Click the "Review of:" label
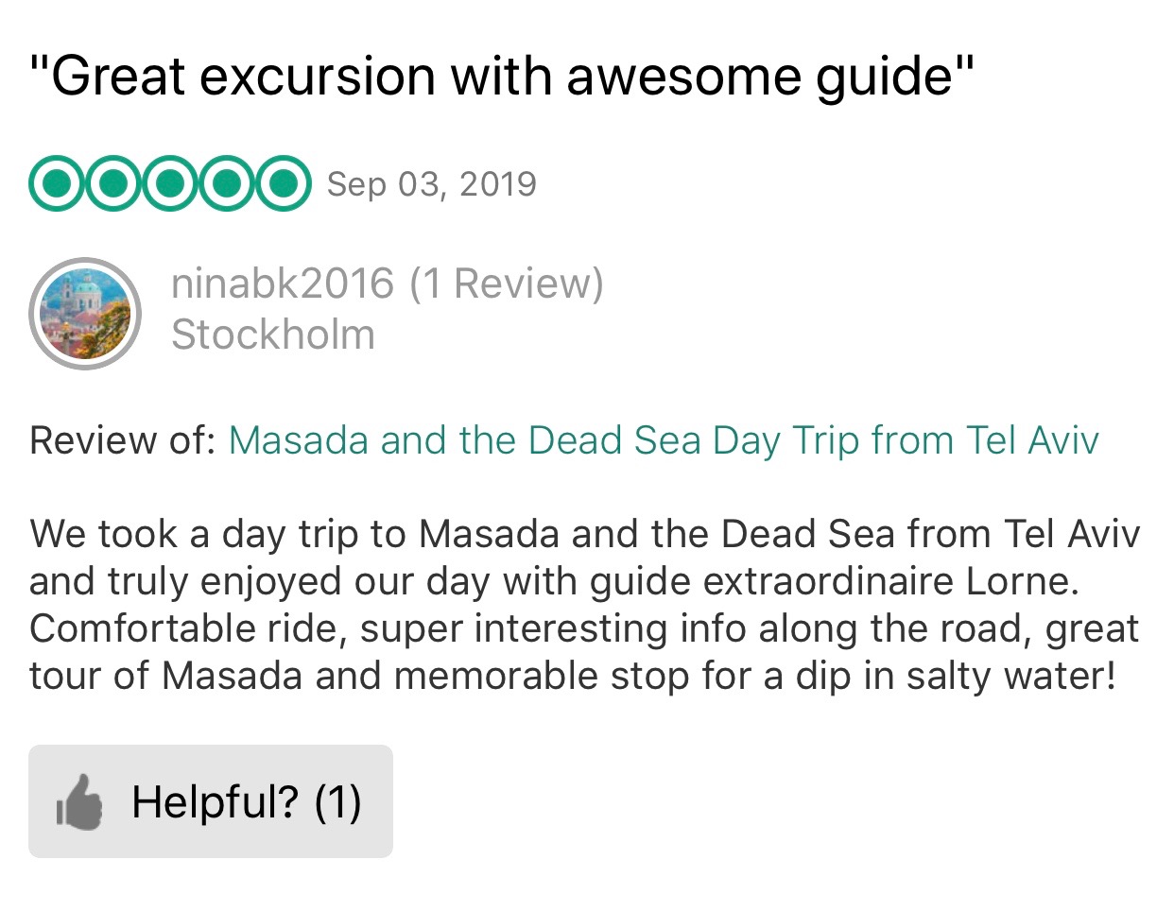Image resolution: width=1174 pixels, height=911 pixels. pos(123,440)
